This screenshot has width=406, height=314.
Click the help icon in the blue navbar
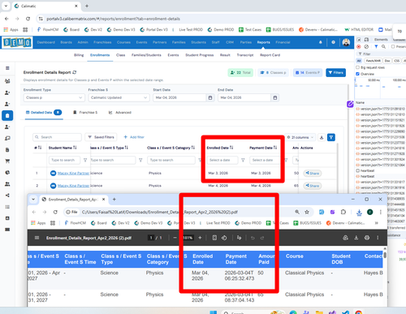click(x=333, y=42)
